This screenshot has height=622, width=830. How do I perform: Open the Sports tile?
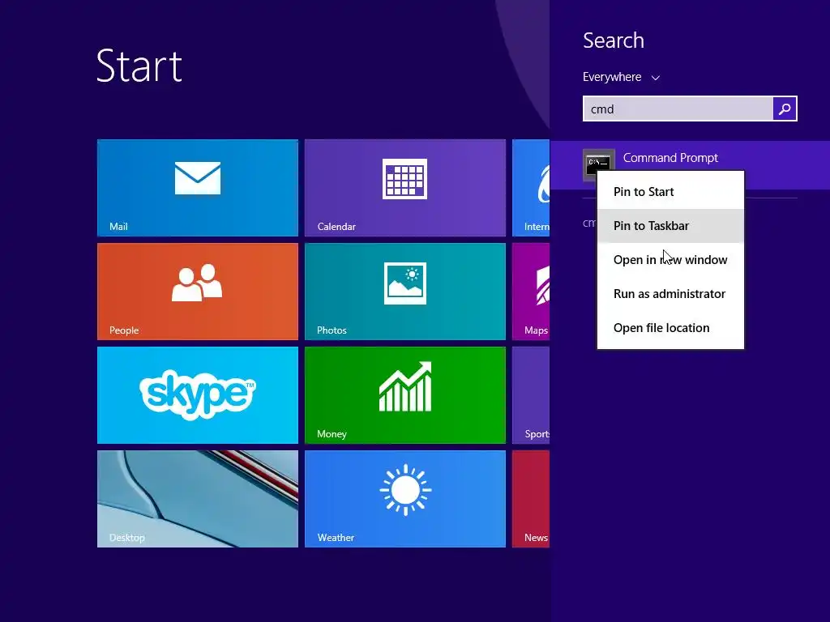pos(531,395)
